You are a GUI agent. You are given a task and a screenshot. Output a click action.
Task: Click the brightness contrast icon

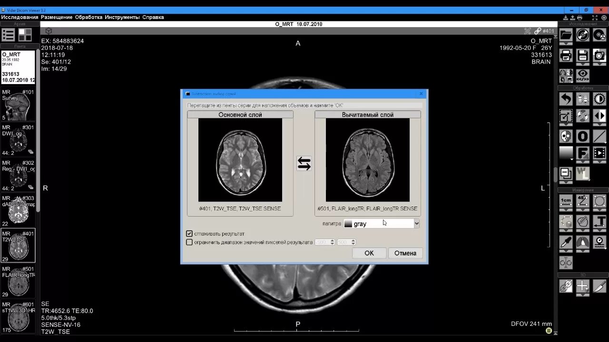[599, 99]
